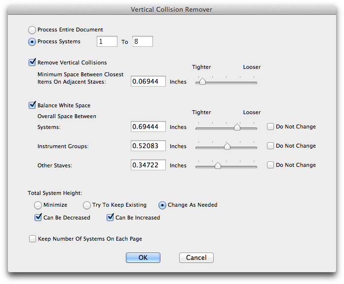
Task: Disable Balance White Space checkbox
Action: coord(32,105)
